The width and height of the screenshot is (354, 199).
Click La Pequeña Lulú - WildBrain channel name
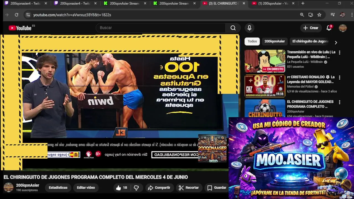[x=305, y=62]
